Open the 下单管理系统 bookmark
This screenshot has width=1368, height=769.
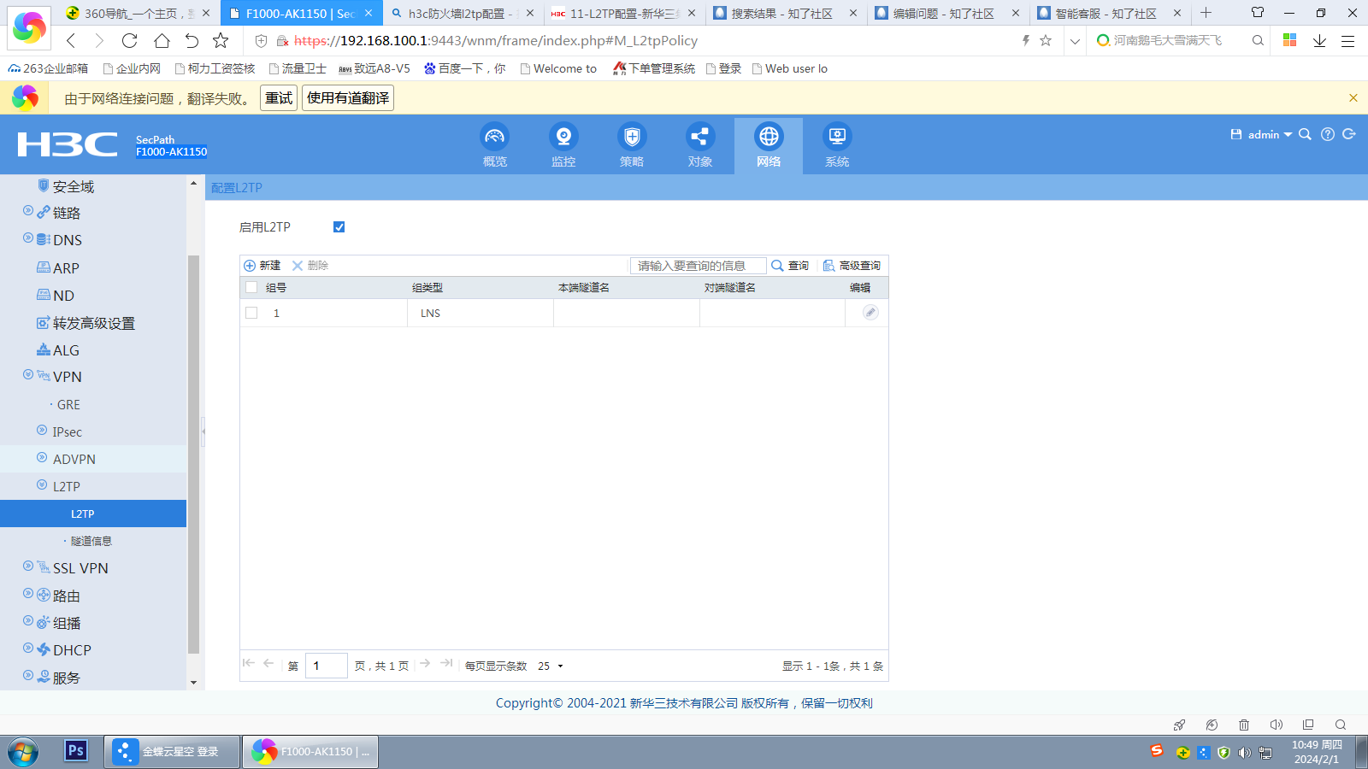[x=654, y=68]
